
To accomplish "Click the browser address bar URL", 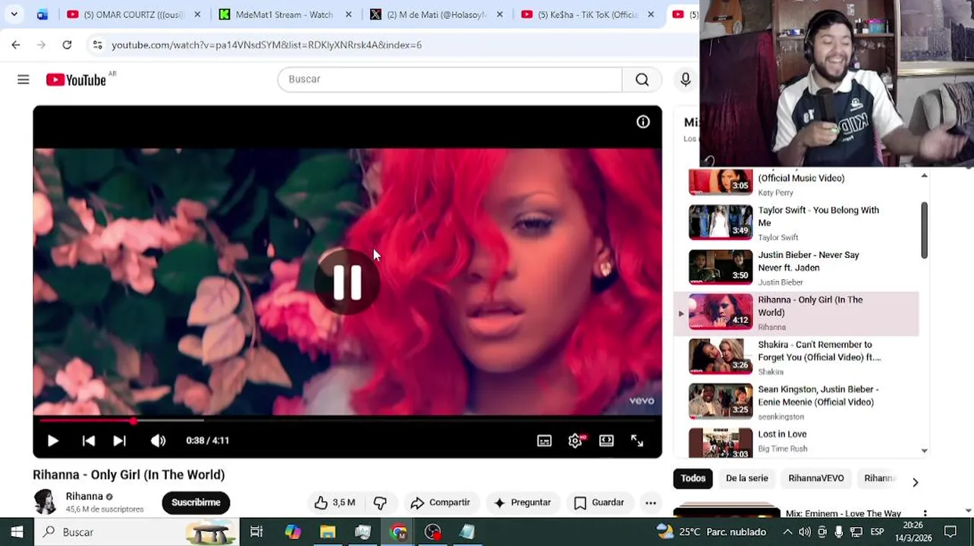I will [266, 45].
